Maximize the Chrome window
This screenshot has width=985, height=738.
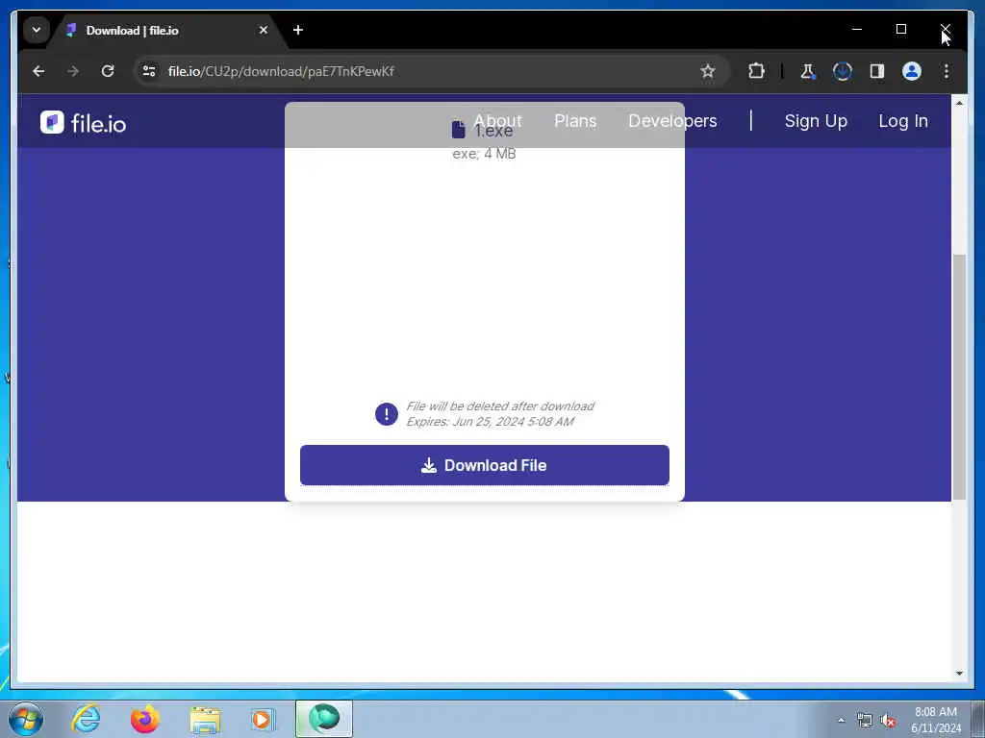pos(900,29)
